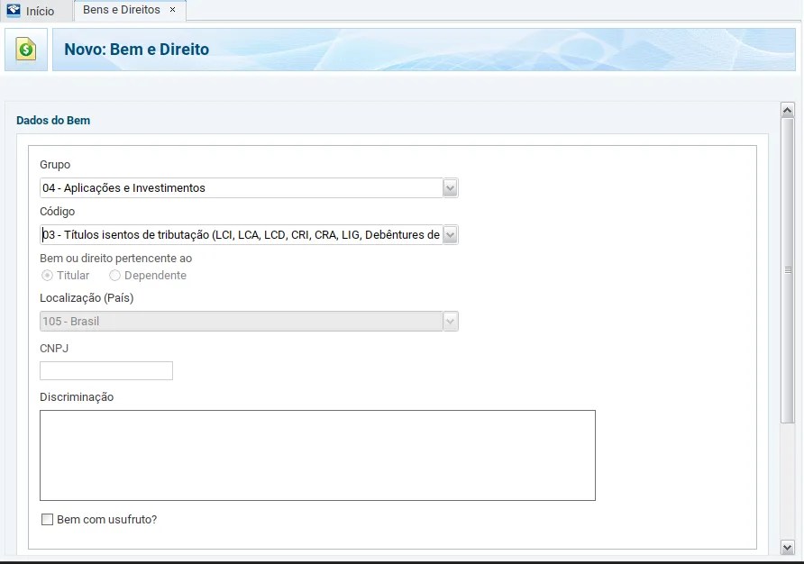Click the Novo: Bem e Direito header title

[137, 50]
